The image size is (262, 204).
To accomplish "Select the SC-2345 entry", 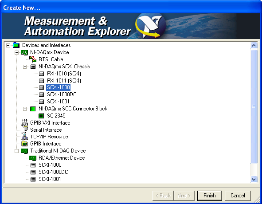I will tap(56, 116).
